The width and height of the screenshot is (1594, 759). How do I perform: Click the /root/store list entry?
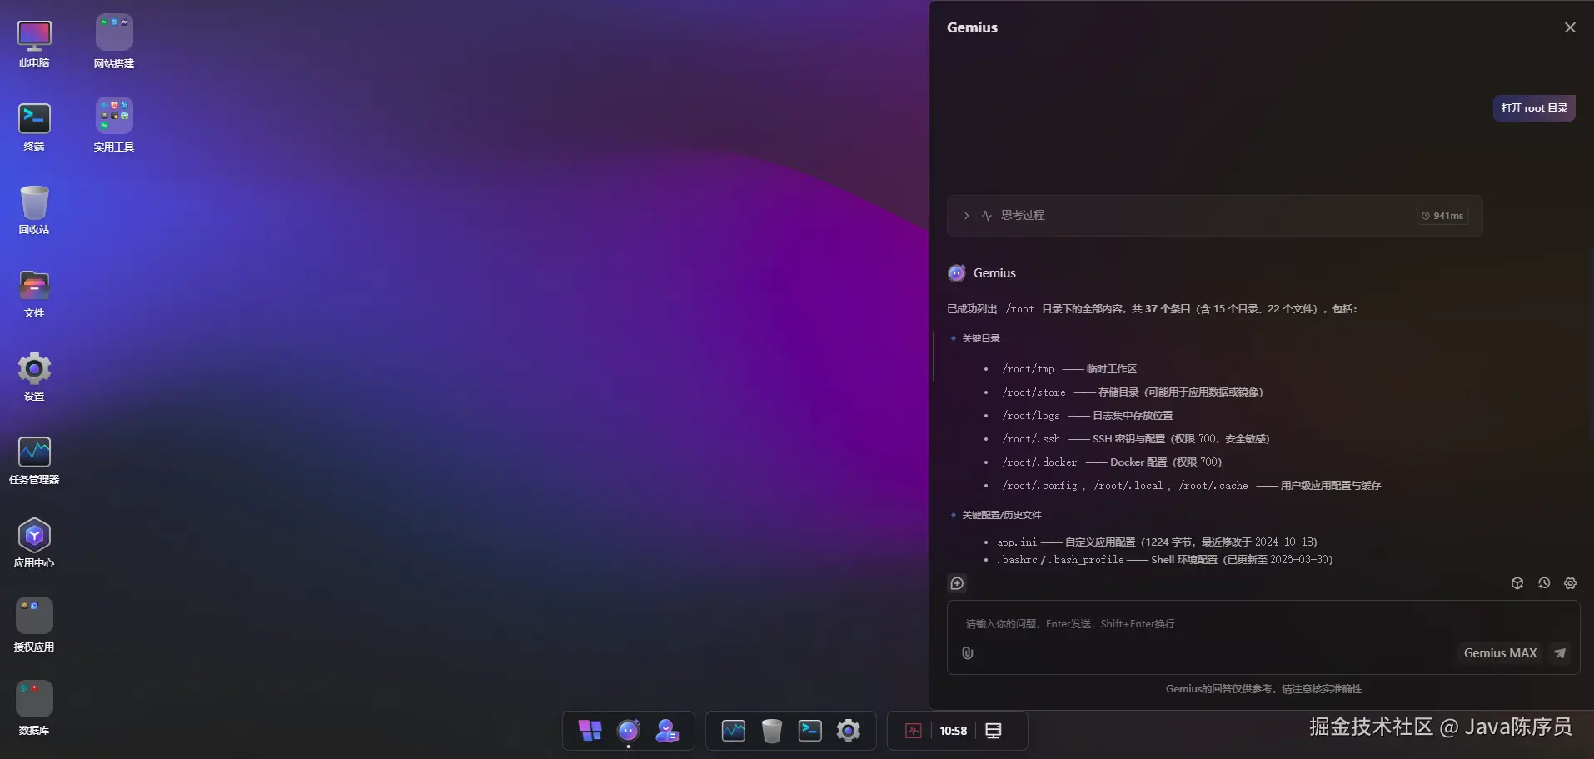pos(1133,392)
